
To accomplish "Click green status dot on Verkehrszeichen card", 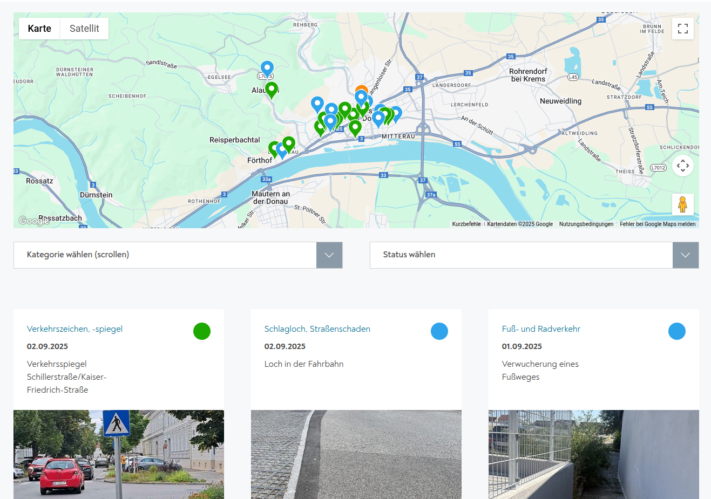I will coord(202,331).
